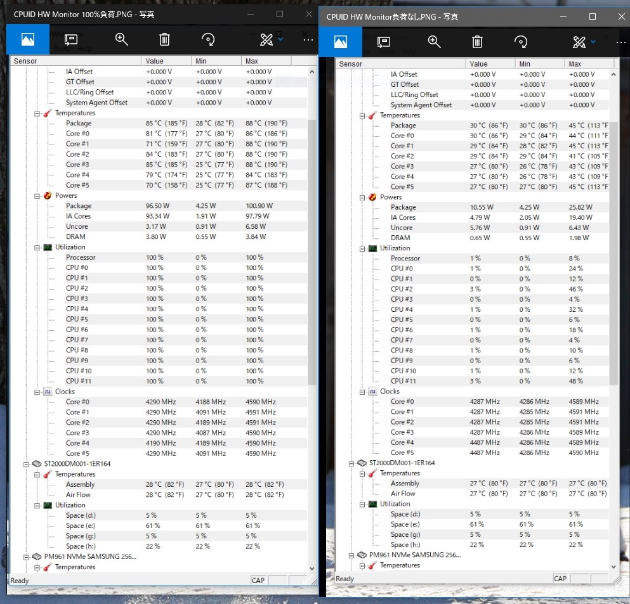Click the thermometer Temperatures icon in left monitor
Screen dimensions: 630x604
point(48,113)
